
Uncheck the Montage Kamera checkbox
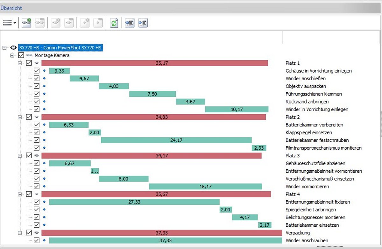point(21,55)
